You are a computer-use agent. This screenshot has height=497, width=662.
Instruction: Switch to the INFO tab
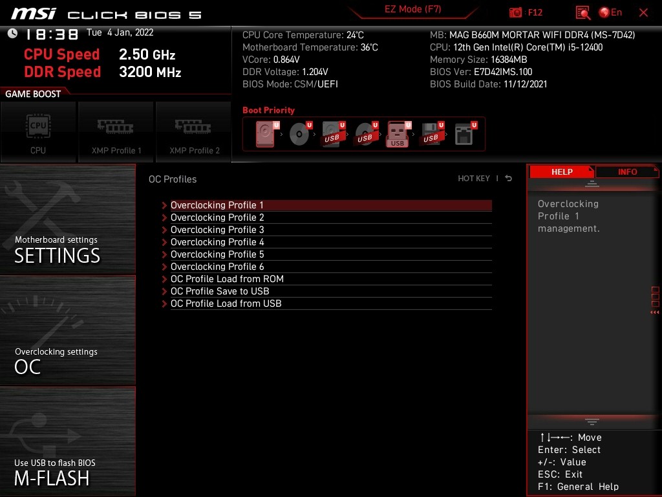click(627, 171)
